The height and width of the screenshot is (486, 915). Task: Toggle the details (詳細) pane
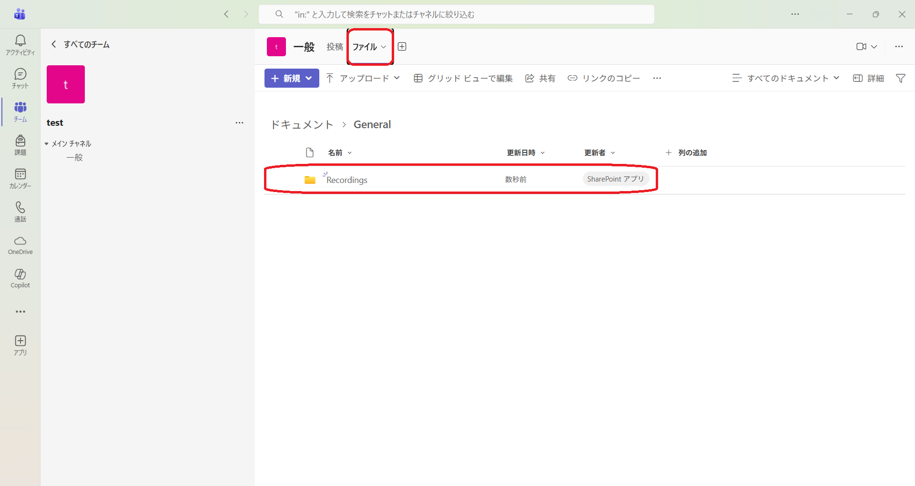tap(868, 78)
